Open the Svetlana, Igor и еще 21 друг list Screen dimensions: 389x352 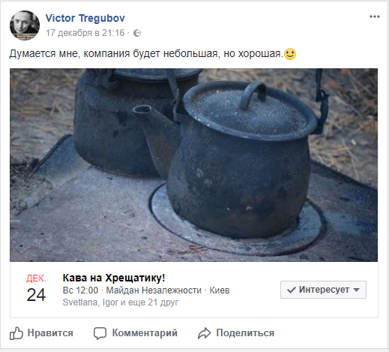coord(121,302)
